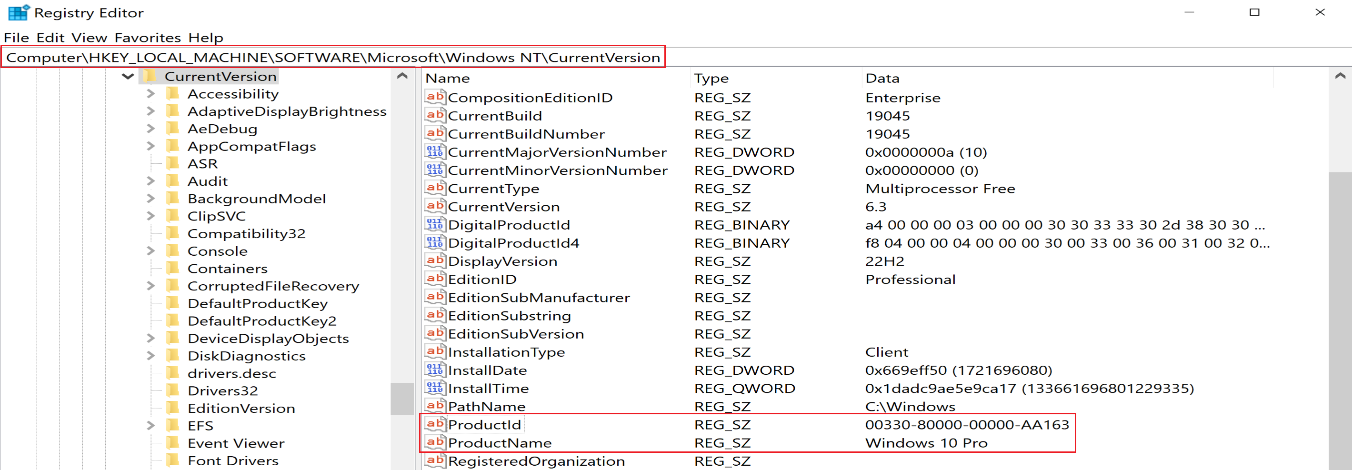Click the DigitalProductId binary value icon

click(435, 224)
